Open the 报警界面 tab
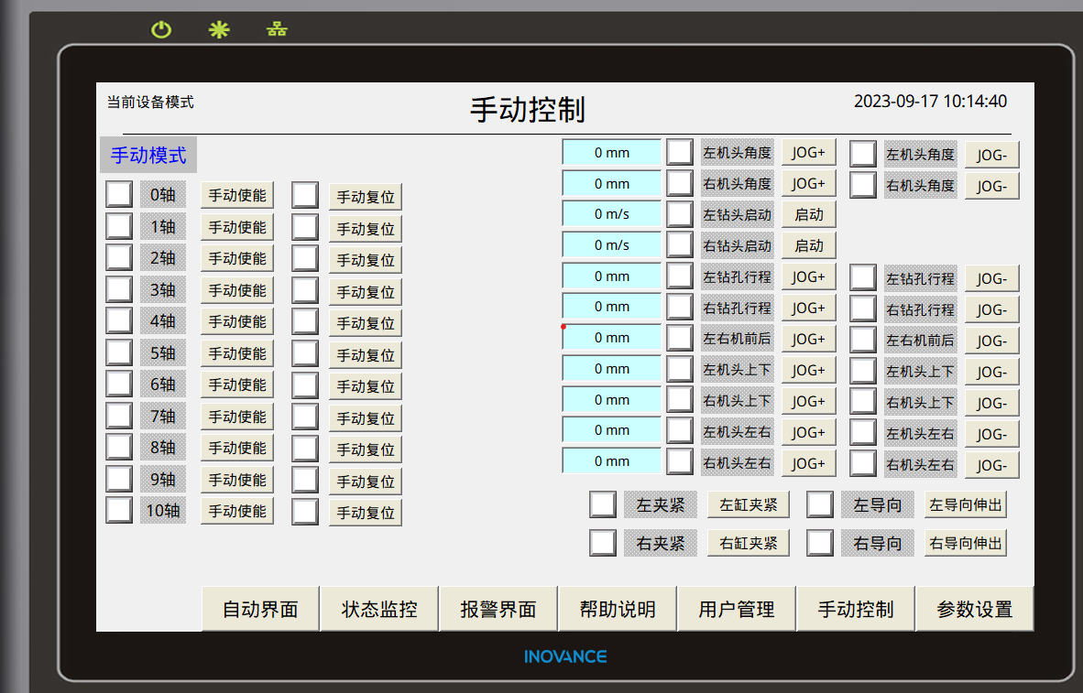This screenshot has height=693, width=1083. pyautogui.click(x=498, y=609)
